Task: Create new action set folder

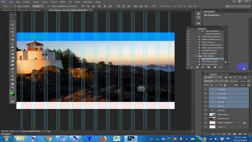Action: tap(209, 67)
